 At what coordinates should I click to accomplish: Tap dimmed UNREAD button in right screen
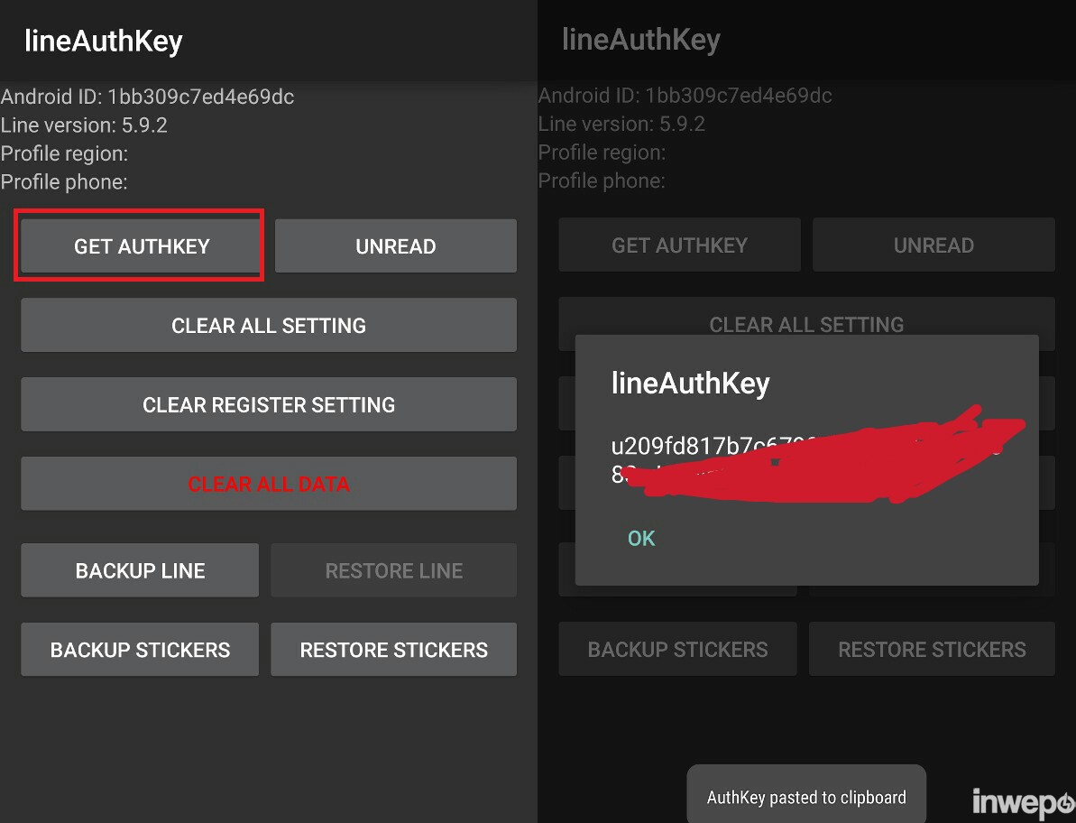[933, 245]
